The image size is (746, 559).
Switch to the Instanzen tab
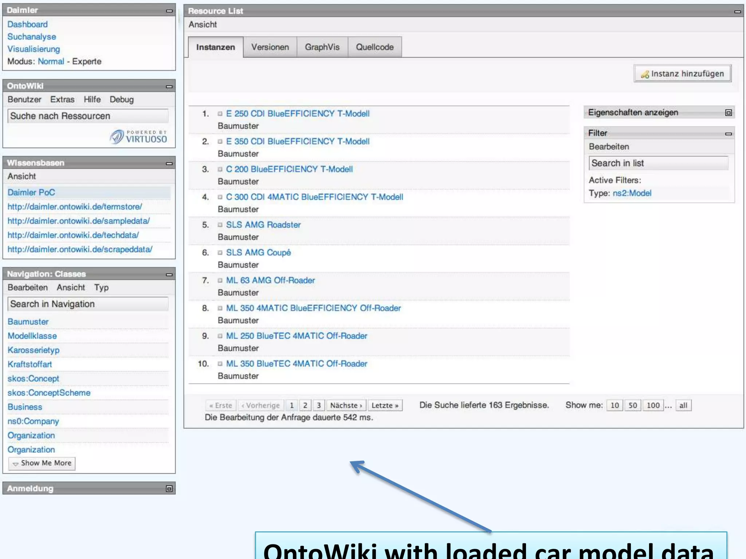[x=216, y=47]
